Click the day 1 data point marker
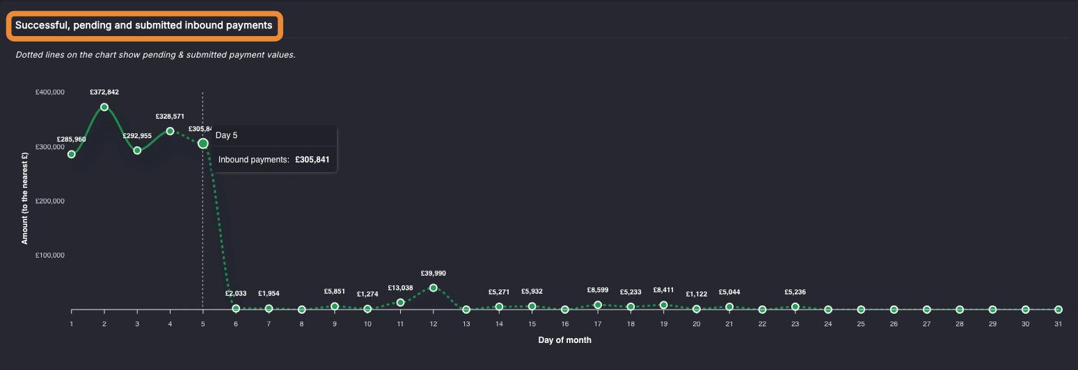The height and width of the screenshot is (370, 1078). 71,154
